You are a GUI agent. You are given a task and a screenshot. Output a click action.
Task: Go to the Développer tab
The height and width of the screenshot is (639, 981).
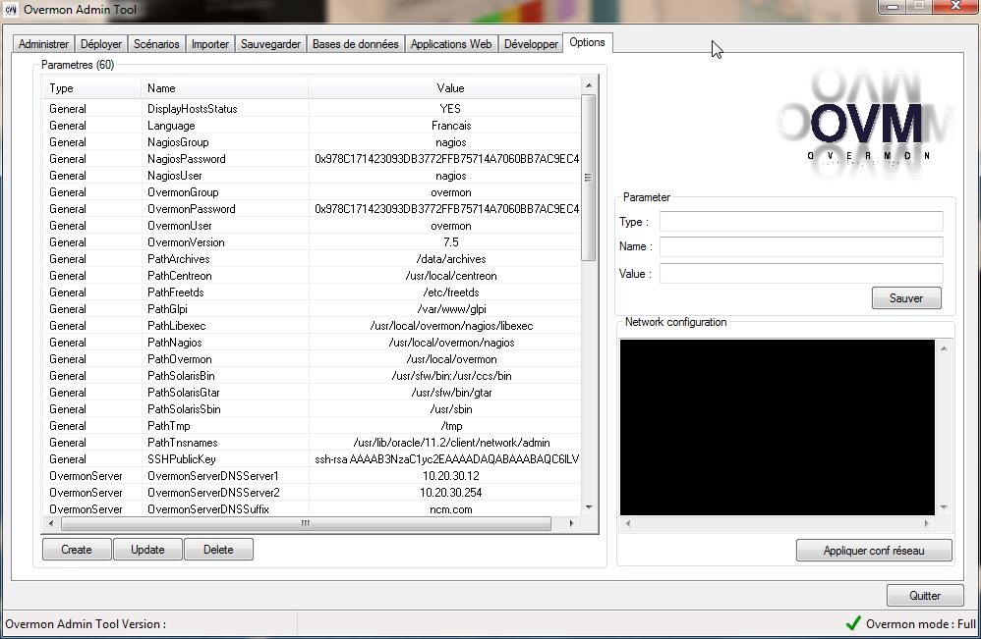pyautogui.click(x=531, y=44)
